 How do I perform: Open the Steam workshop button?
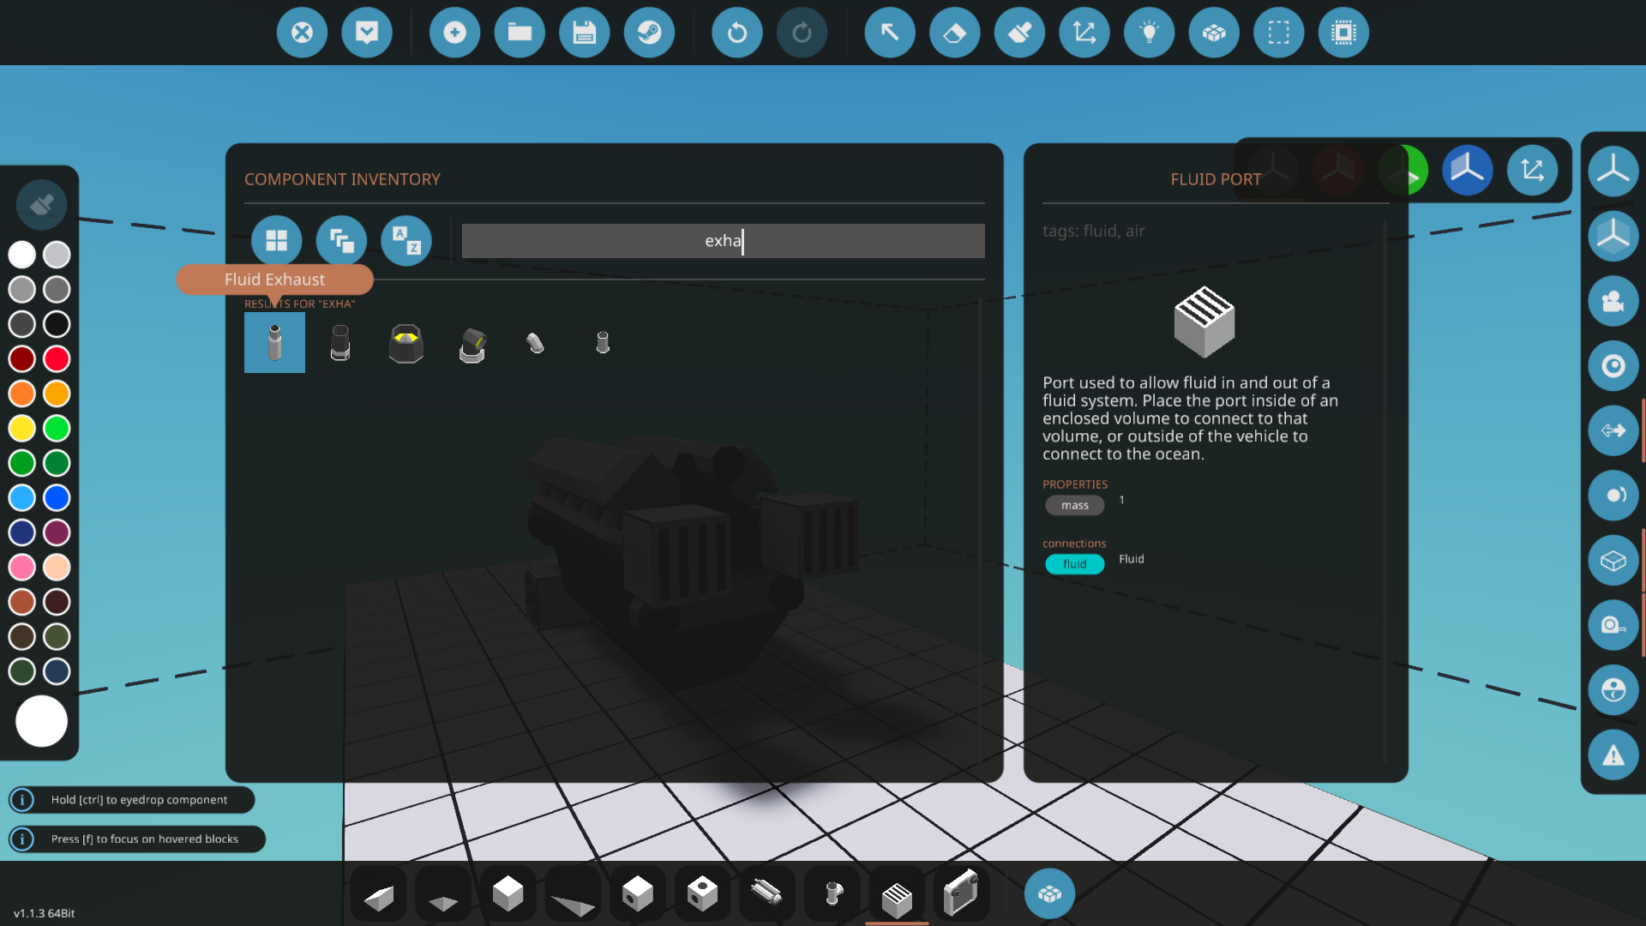(649, 33)
